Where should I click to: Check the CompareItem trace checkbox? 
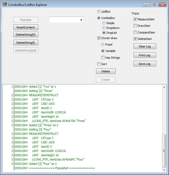pos(135,32)
